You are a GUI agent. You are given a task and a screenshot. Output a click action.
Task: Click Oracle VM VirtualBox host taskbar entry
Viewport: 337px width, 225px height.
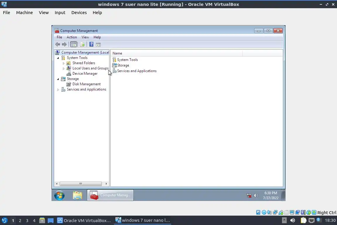pos(84,221)
